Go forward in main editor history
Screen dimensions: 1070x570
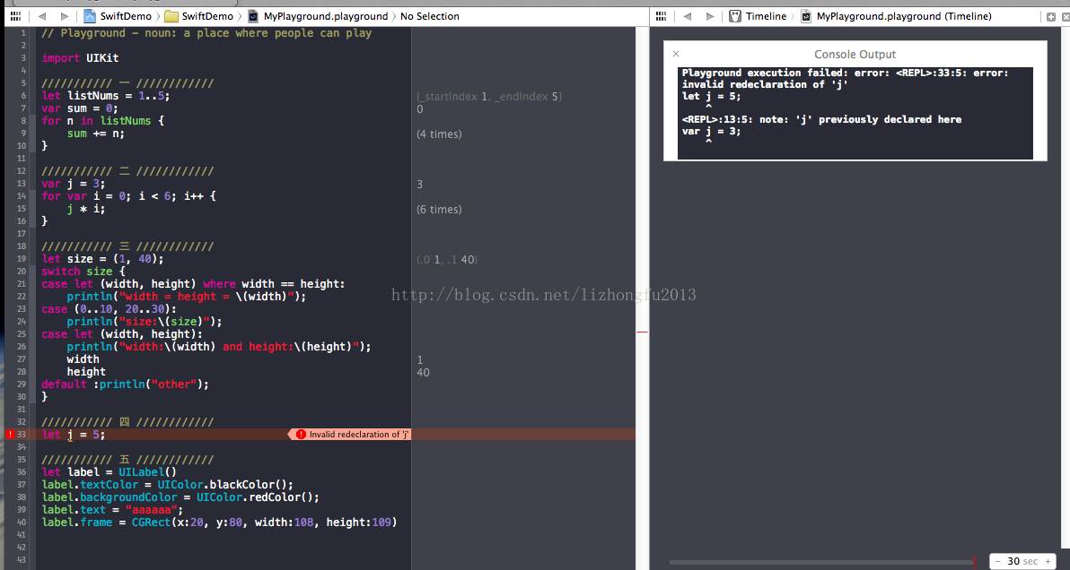tap(64, 15)
